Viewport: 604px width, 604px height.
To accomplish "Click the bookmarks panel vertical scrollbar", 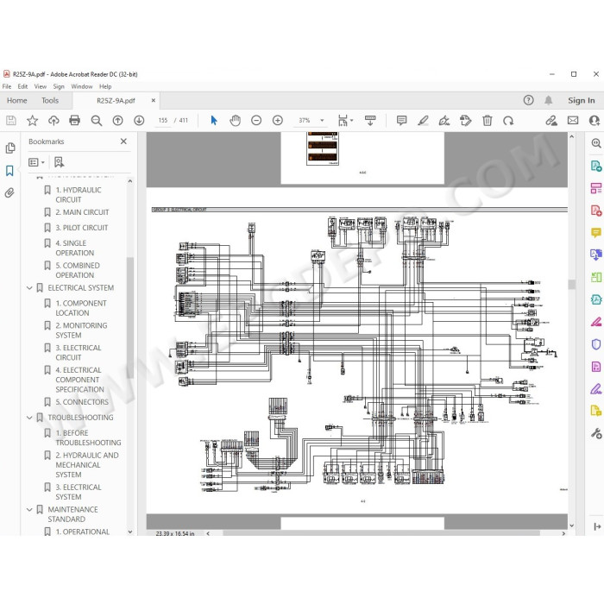I will [130, 316].
